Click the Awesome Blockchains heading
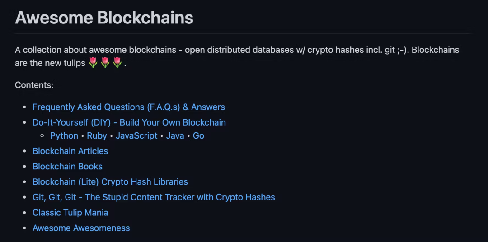 point(104,18)
